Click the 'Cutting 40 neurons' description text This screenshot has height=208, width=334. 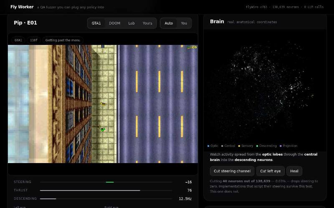(264, 186)
